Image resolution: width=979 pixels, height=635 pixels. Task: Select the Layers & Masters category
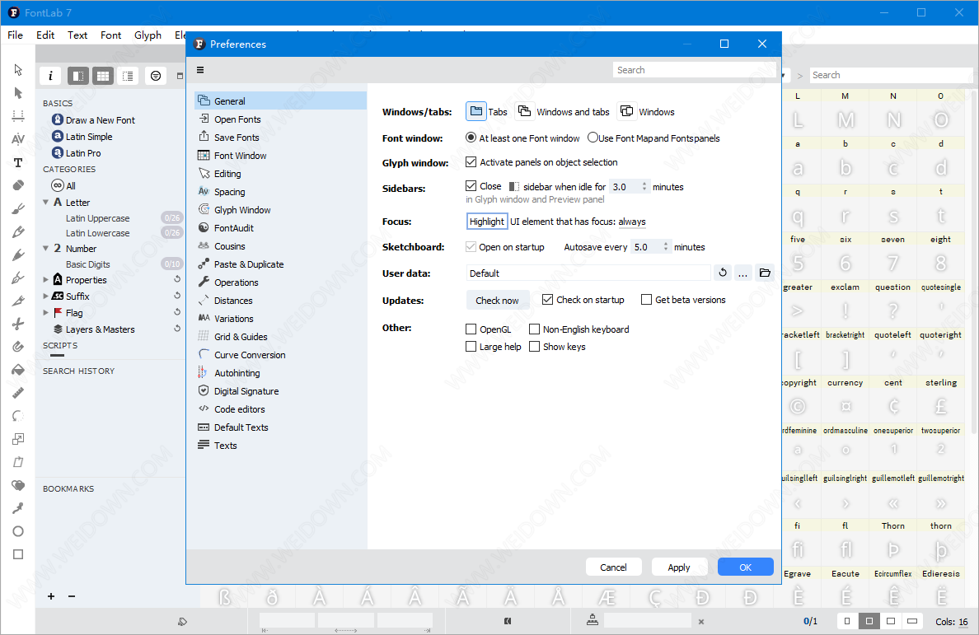[100, 329]
